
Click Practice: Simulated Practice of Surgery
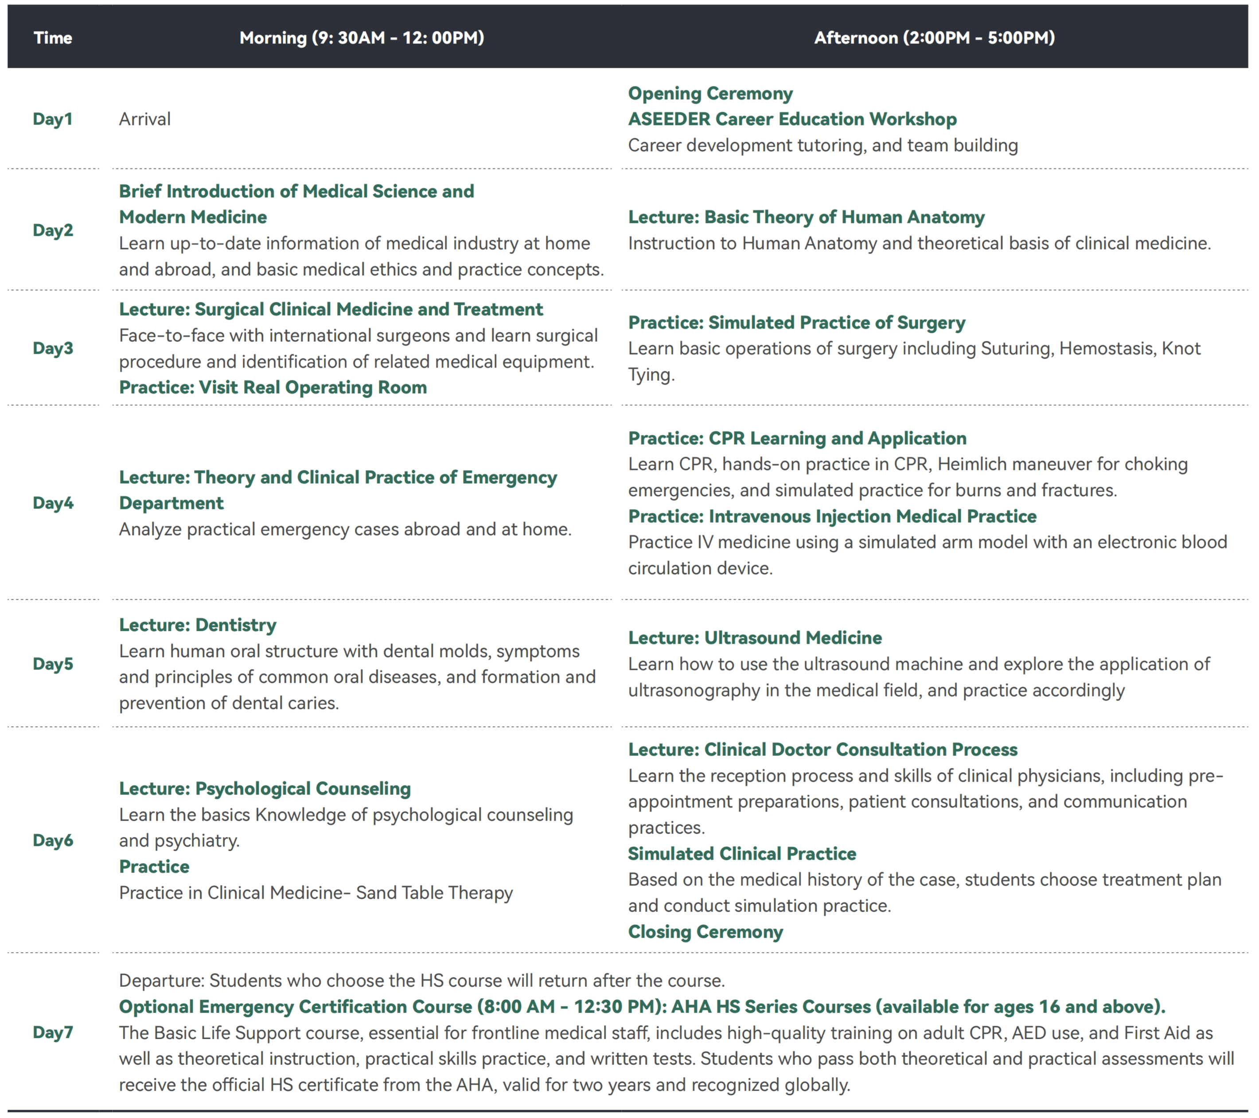tap(796, 322)
